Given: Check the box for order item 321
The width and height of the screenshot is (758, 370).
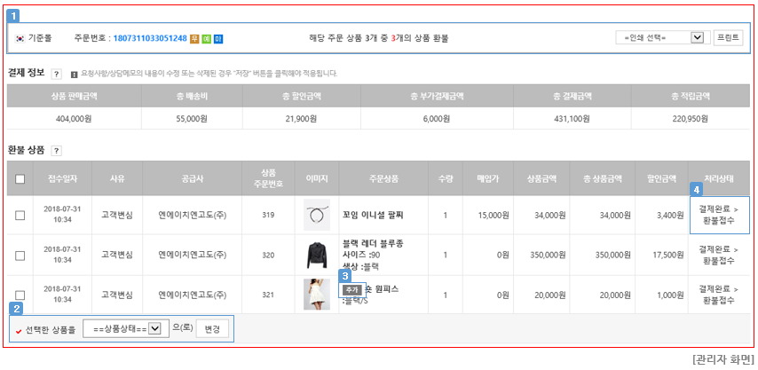Looking at the screenshot, I should tap(20, 295).
